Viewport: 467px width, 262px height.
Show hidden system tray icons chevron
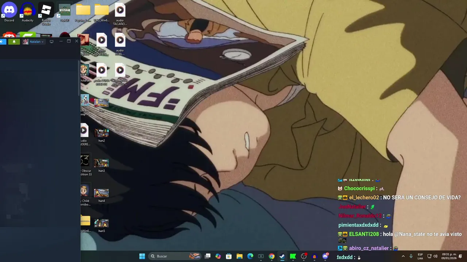point(403,256)
